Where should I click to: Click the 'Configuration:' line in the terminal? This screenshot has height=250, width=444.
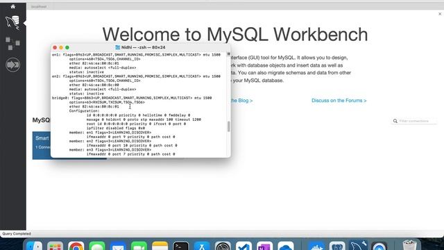click(84, 111)
